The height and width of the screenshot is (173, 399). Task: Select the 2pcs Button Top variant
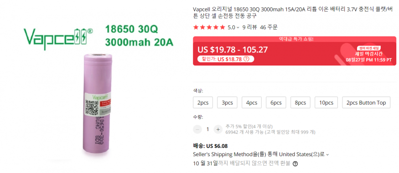pyautogui.click(x=366, y=102)
